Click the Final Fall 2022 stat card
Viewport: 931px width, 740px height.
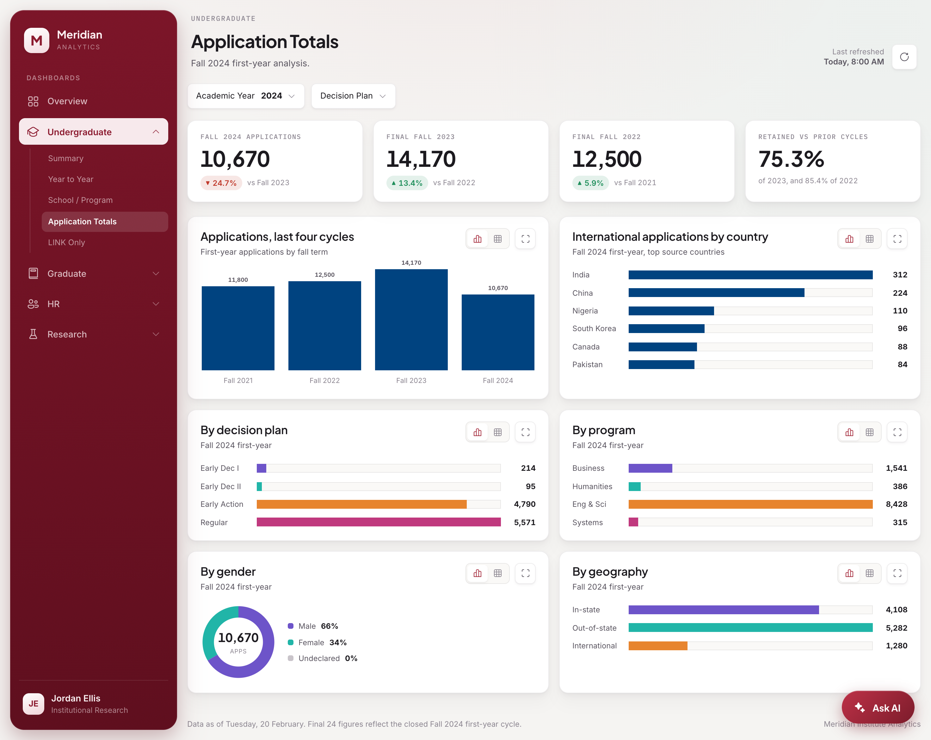click(647, 161)
